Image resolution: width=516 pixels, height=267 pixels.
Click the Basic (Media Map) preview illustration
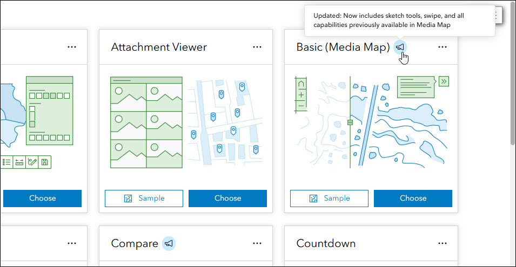pos(371,123)
